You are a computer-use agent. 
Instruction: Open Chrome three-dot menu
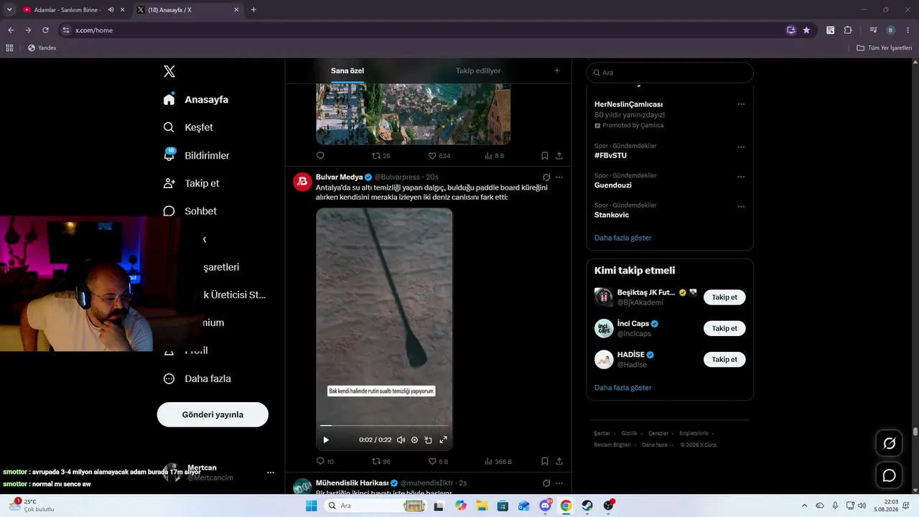pyautogui.click(x=908, y=30)
